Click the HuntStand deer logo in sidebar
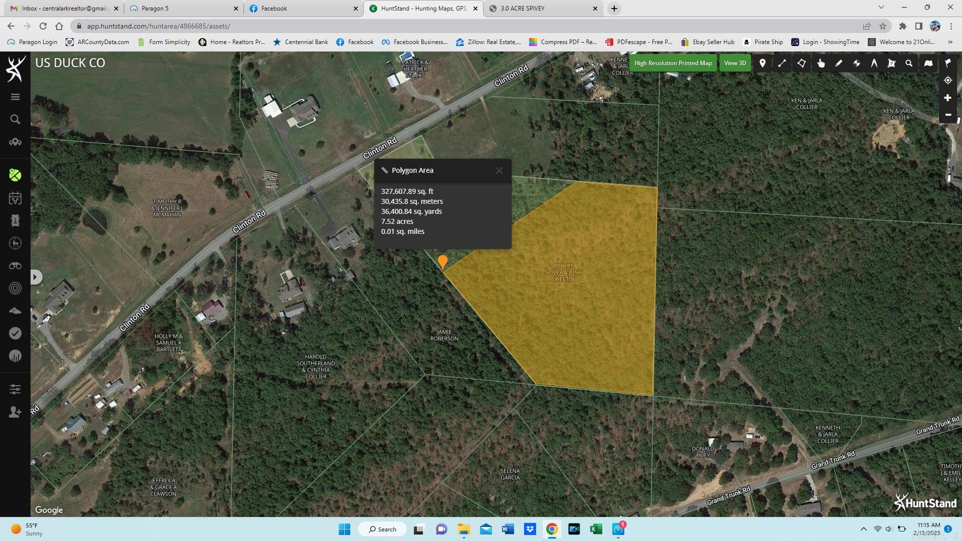 [15, 69]
